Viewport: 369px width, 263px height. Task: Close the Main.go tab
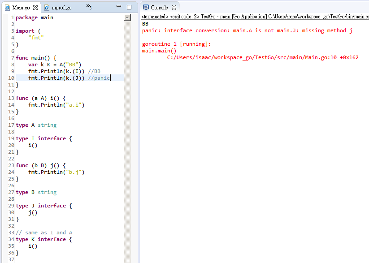click(x=35, y=8)
